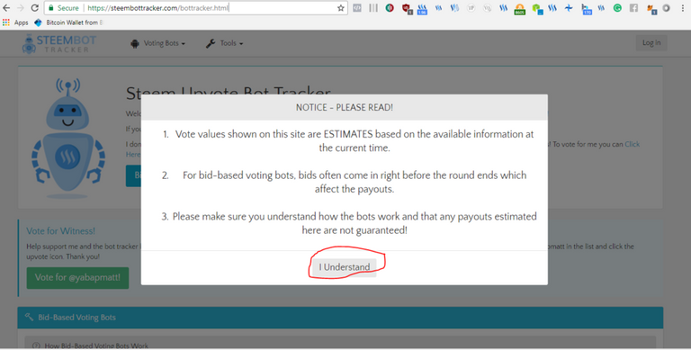Click the red and green circle extension
Image resolution: width=691 pixels, height=350 pixels.
[390, 8]
